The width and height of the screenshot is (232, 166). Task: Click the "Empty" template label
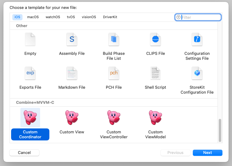[x=30, y=54]
